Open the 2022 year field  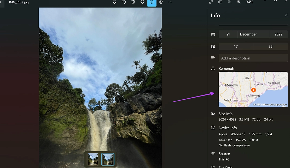pos(278,34)
